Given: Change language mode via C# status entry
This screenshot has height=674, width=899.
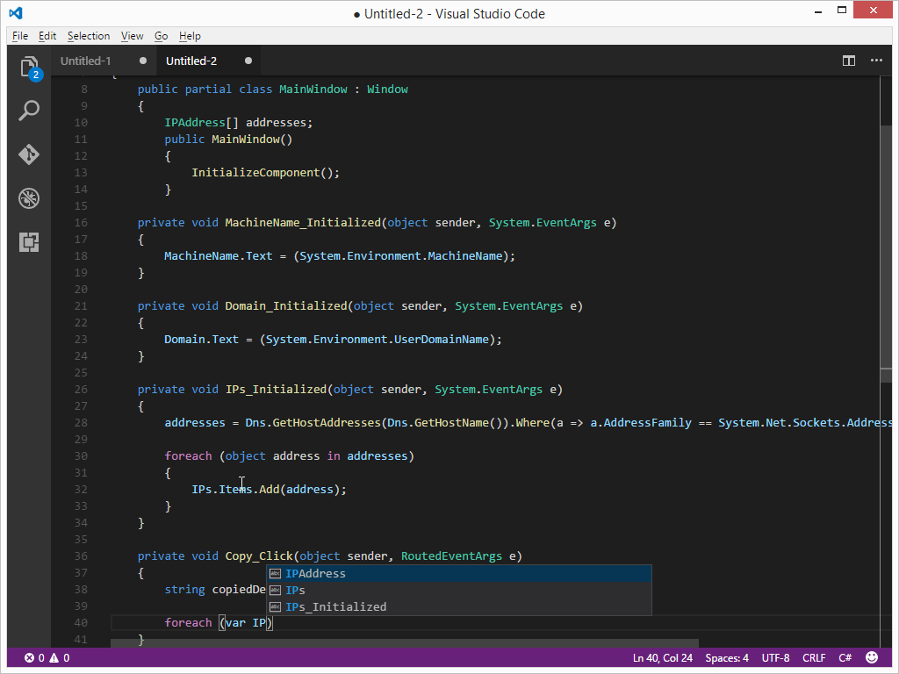Looking at the screenshot, I should coord(845,658).
